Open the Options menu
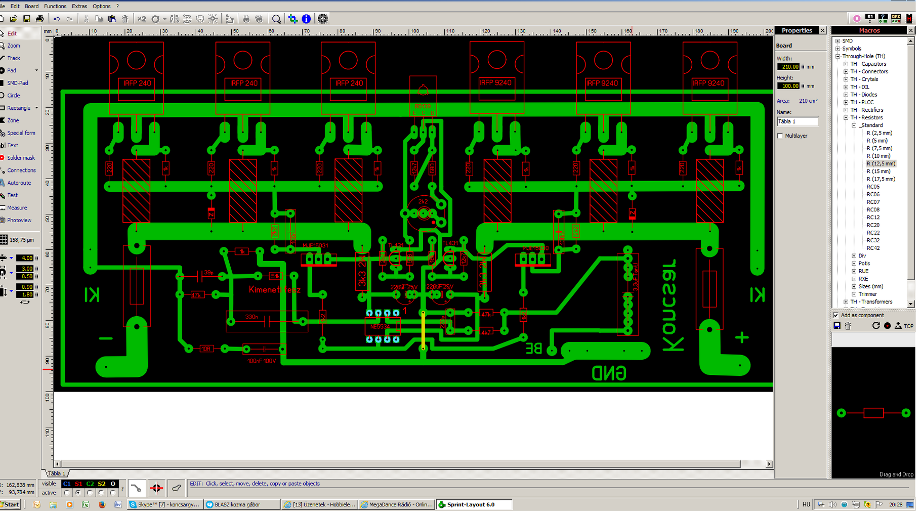 (101, 7)
